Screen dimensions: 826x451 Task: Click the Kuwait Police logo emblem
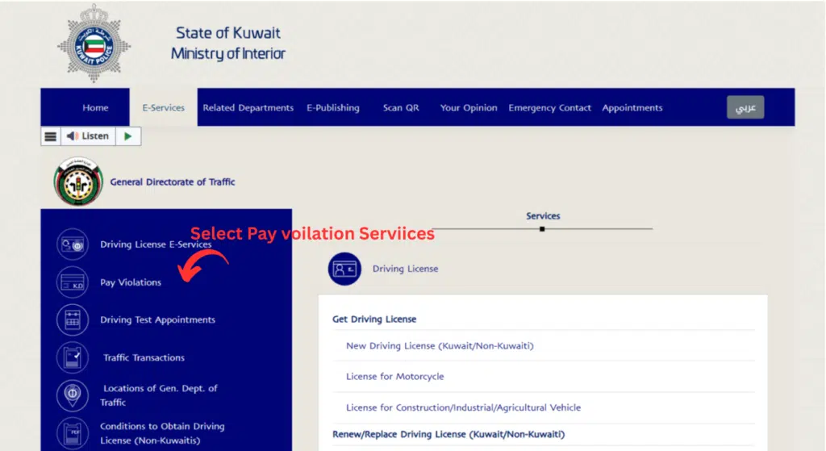coord(94,44)
